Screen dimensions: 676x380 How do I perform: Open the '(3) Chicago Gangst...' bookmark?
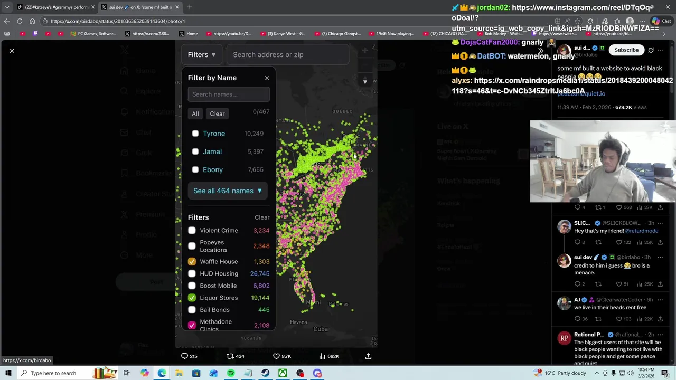338,34
